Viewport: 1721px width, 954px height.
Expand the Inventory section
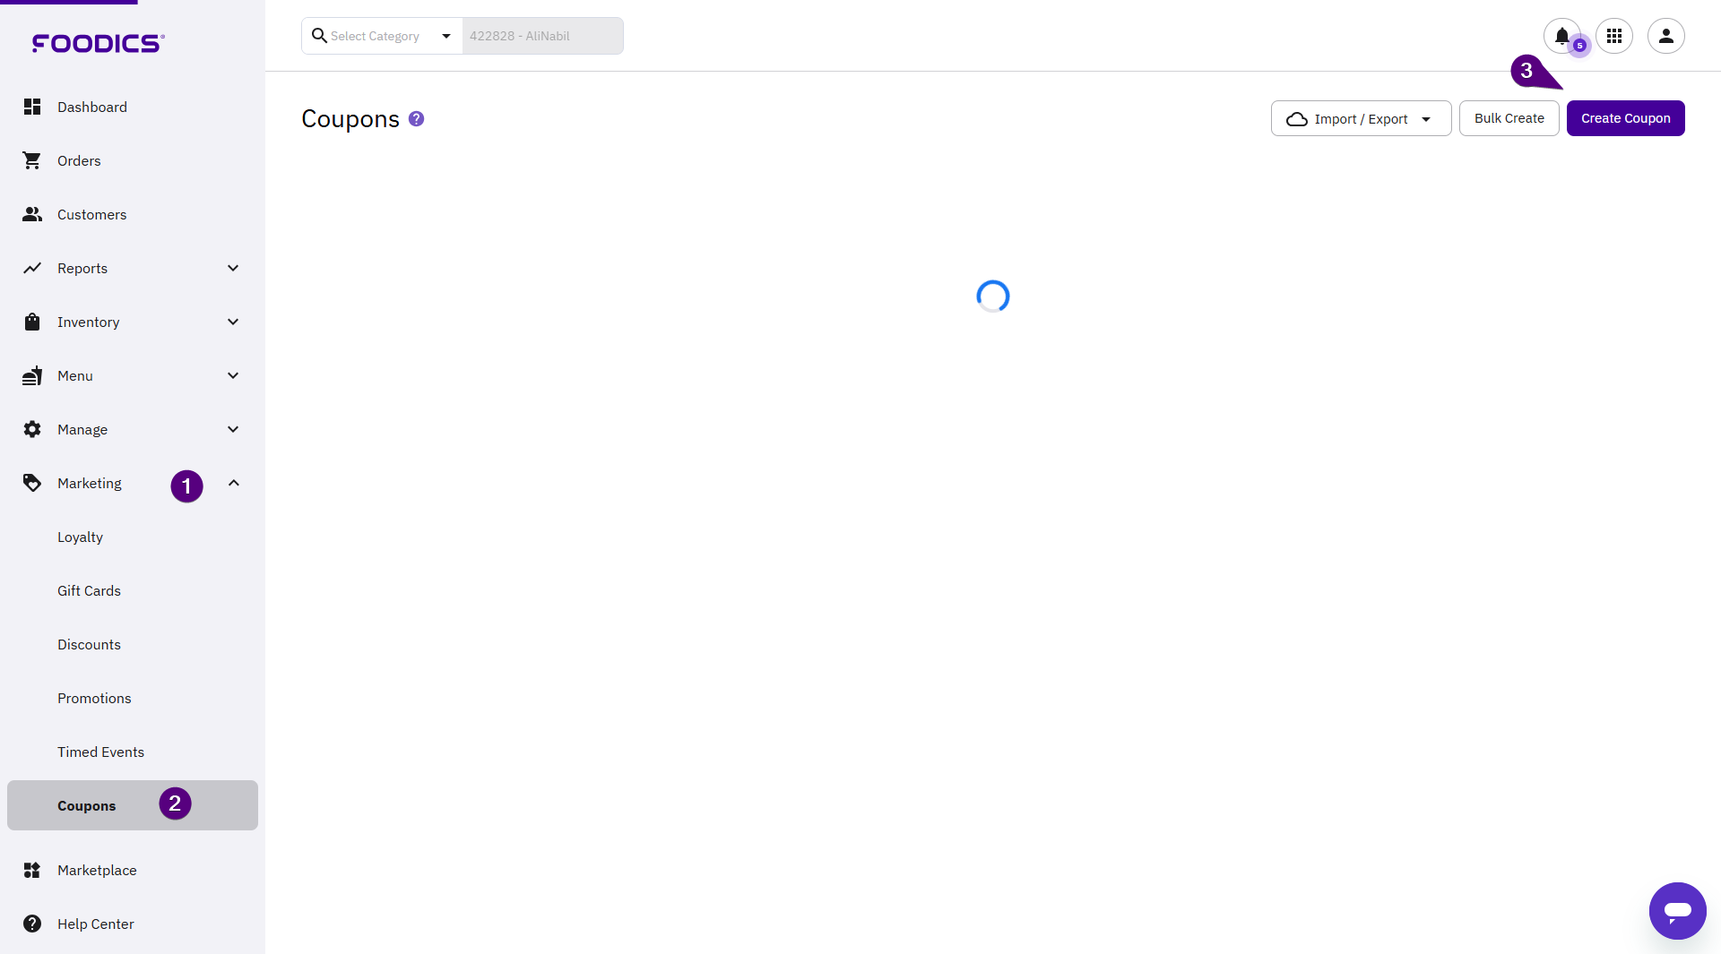(x=233, y=322)
